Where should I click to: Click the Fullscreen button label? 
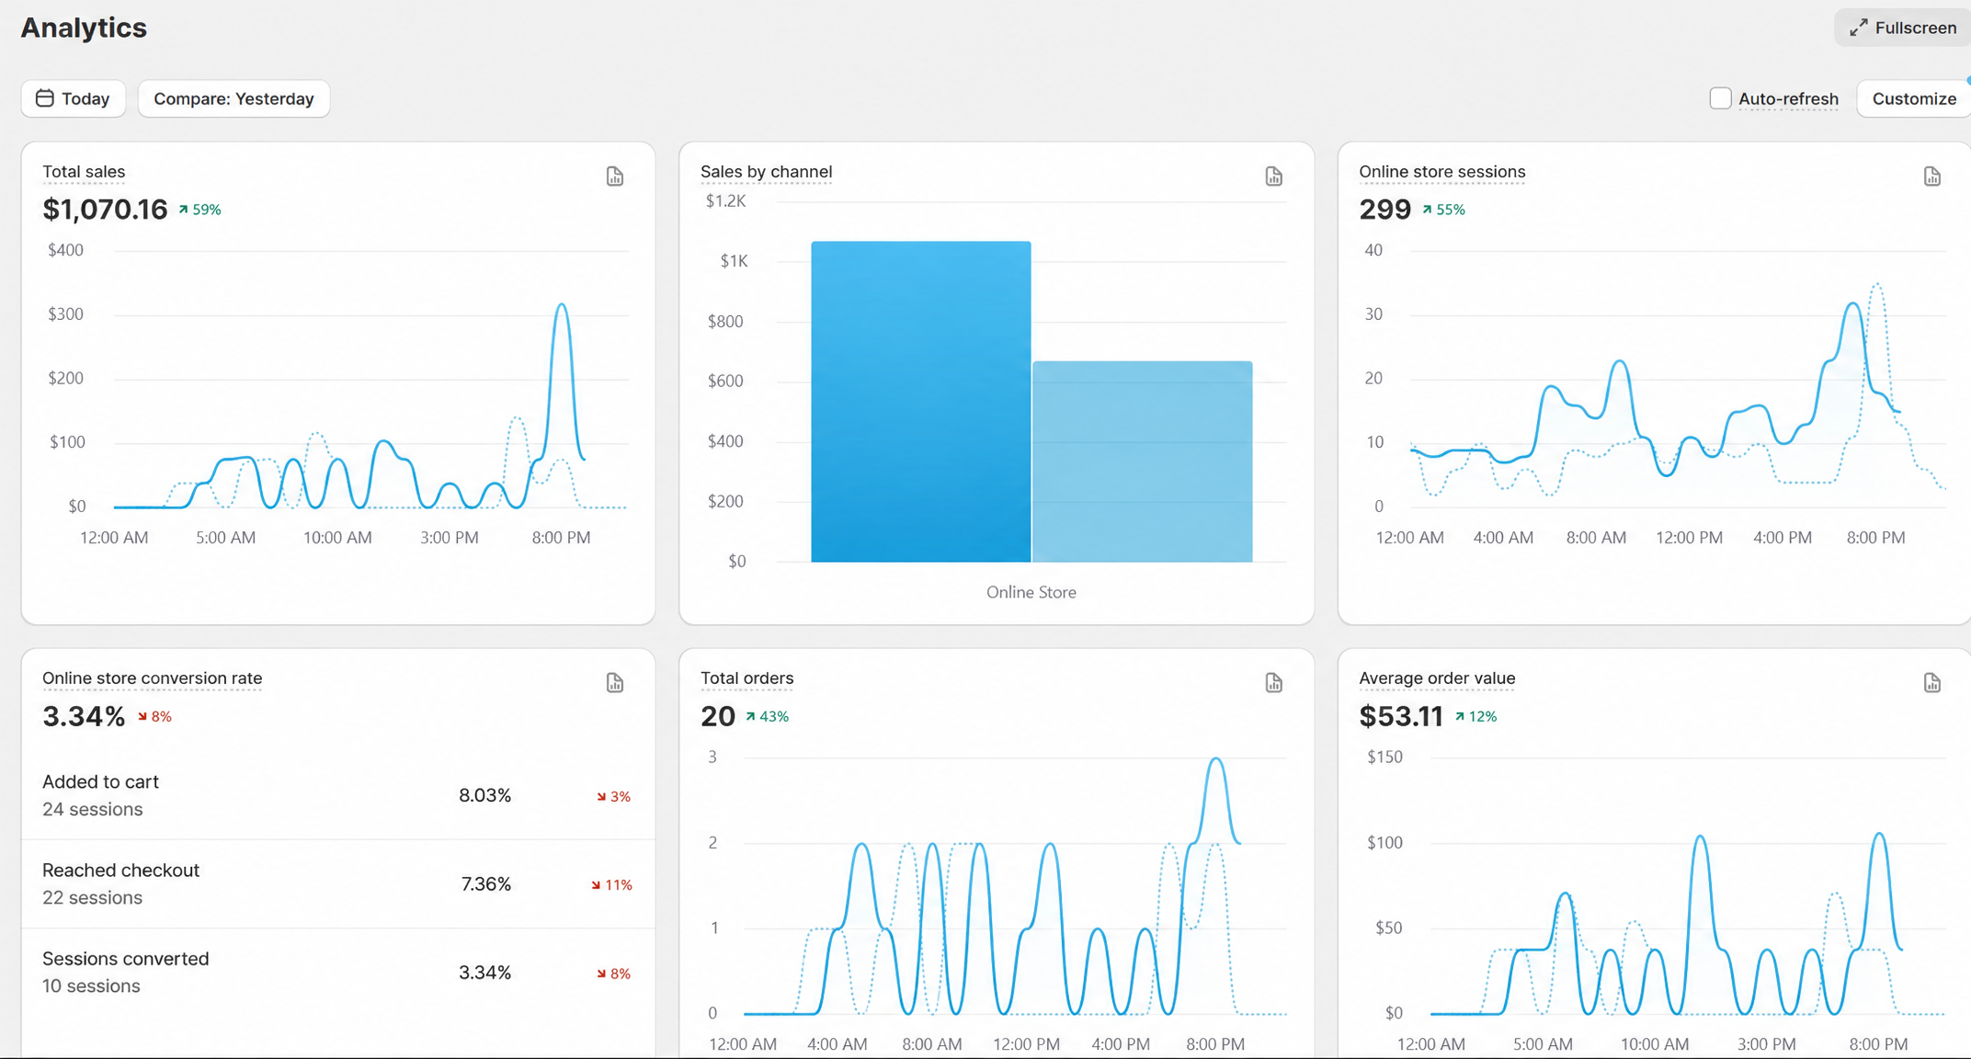(1915, 28)
